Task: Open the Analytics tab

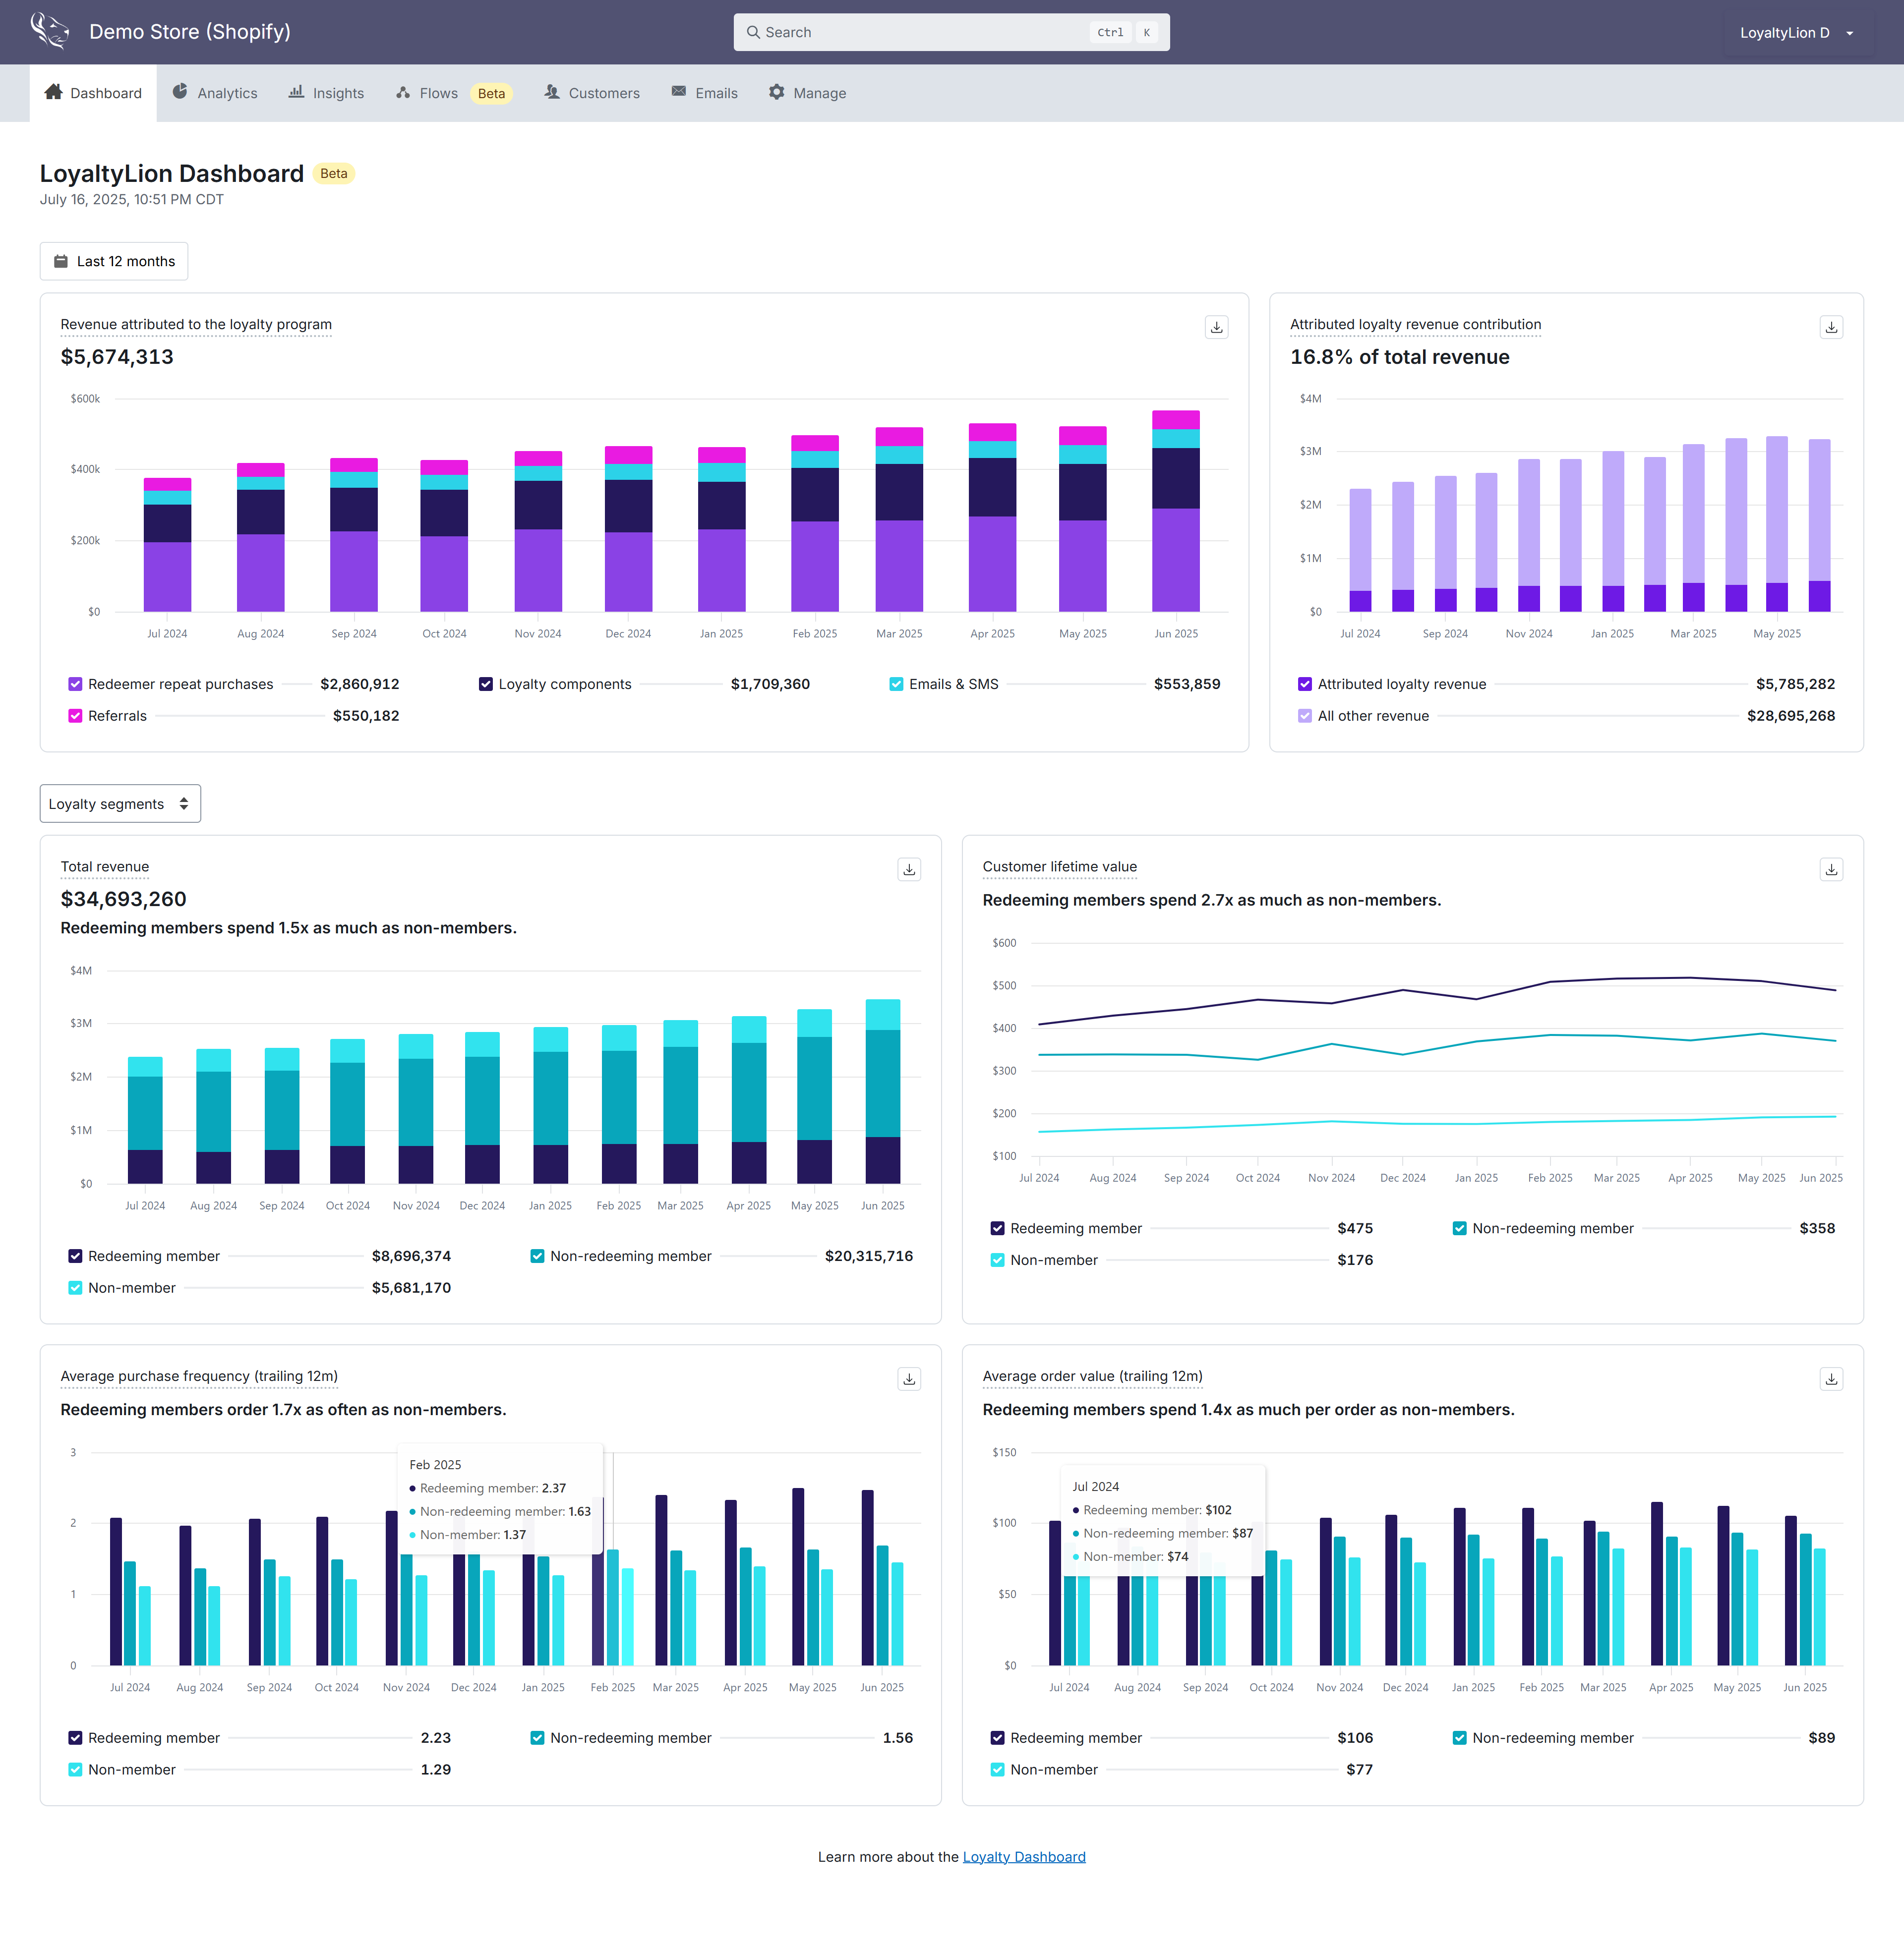Action: (x=215, y=93)
